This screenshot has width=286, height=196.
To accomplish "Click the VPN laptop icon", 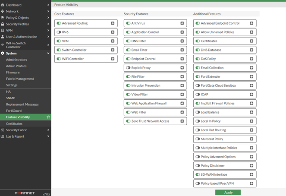I will (x=3, y=30).
